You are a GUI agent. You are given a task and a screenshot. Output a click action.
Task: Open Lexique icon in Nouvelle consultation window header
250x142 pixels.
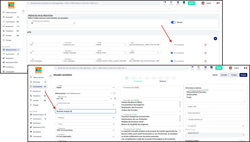198,67
